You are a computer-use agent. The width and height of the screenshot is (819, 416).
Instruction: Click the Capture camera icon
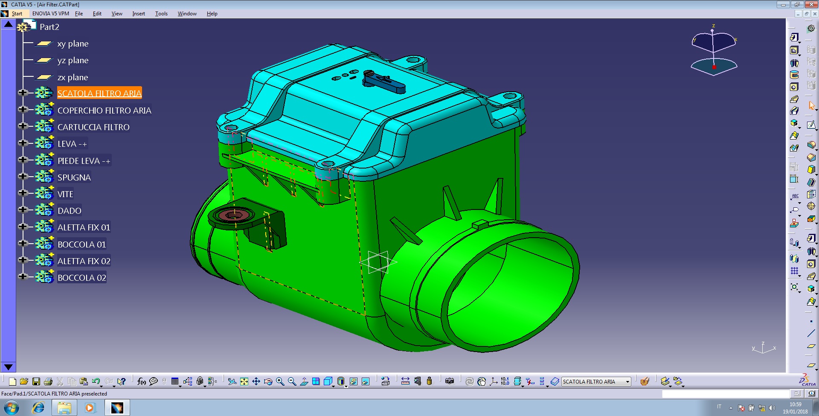[x=450, y=381]
